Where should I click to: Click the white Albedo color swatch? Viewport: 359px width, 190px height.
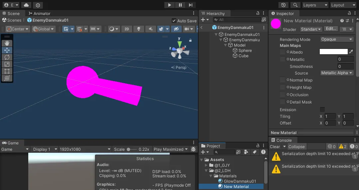click(x=333, y=52)
